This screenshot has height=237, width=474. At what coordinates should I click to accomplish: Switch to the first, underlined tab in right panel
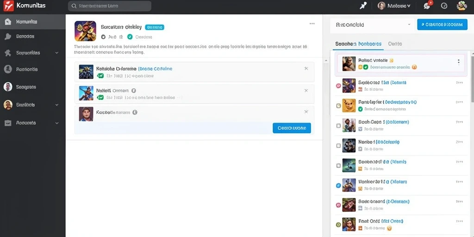[x=358, y=44]
